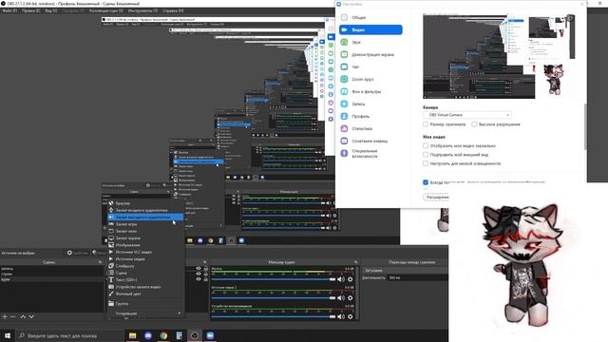Open the Общие section in Zoom settings

pos(370,17)
